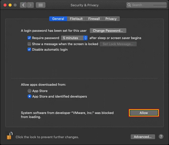
Task: Click the search magnifying glass icon
Action: [129, 5]
